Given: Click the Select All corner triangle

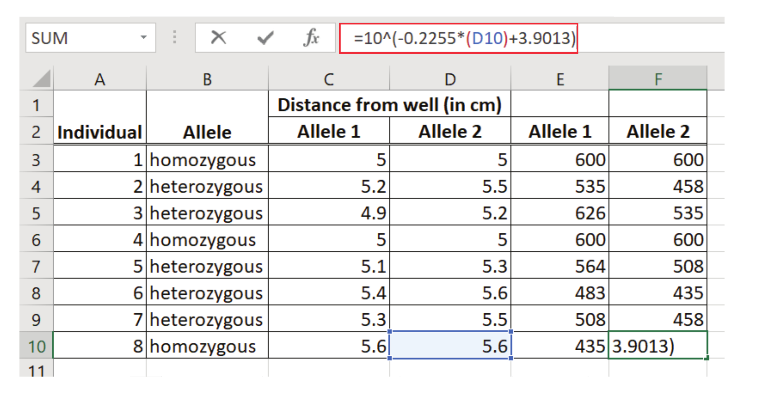Looking at the screenshot, I should tap(42, 79).
